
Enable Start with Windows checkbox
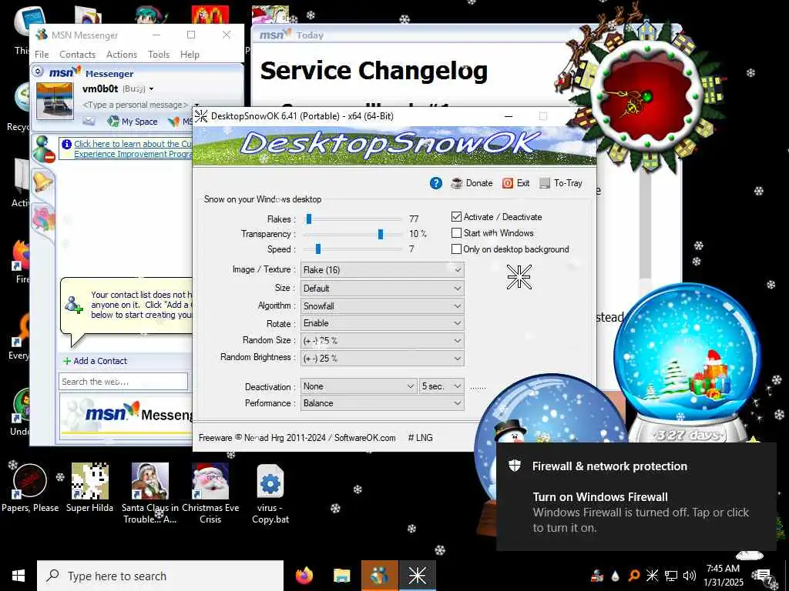point(456,232)
